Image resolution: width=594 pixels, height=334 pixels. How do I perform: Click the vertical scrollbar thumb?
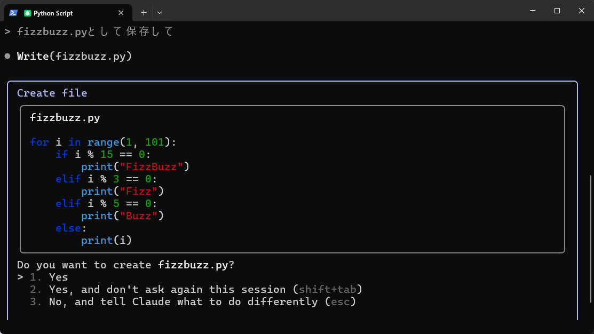click(x=591, y=245)
